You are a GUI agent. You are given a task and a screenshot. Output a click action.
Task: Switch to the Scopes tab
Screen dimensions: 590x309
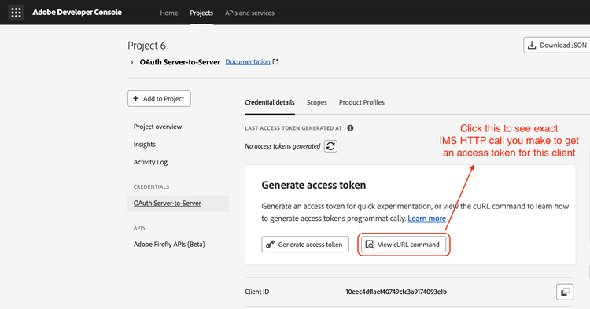[x=317, y=102]
